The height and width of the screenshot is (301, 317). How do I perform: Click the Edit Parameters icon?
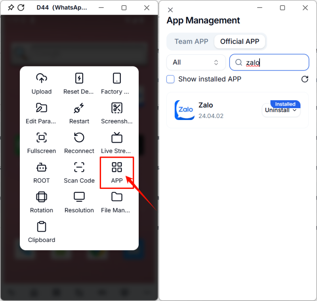[42, 108]
